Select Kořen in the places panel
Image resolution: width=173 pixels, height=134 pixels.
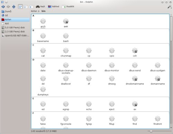coord(15,19)
